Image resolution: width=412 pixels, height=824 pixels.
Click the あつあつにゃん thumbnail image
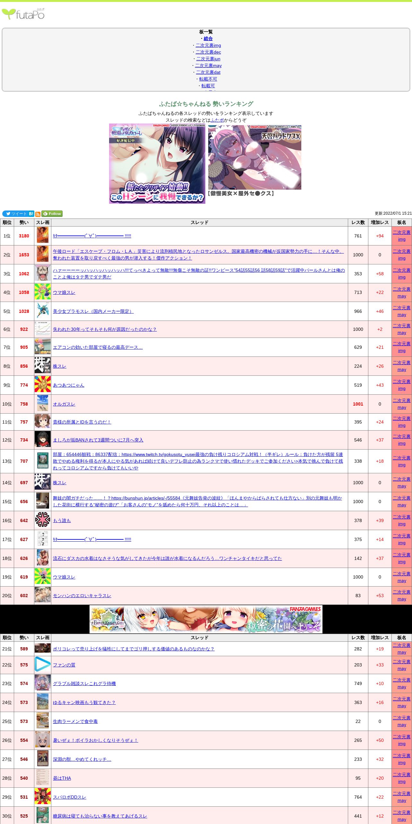point(43,384)
